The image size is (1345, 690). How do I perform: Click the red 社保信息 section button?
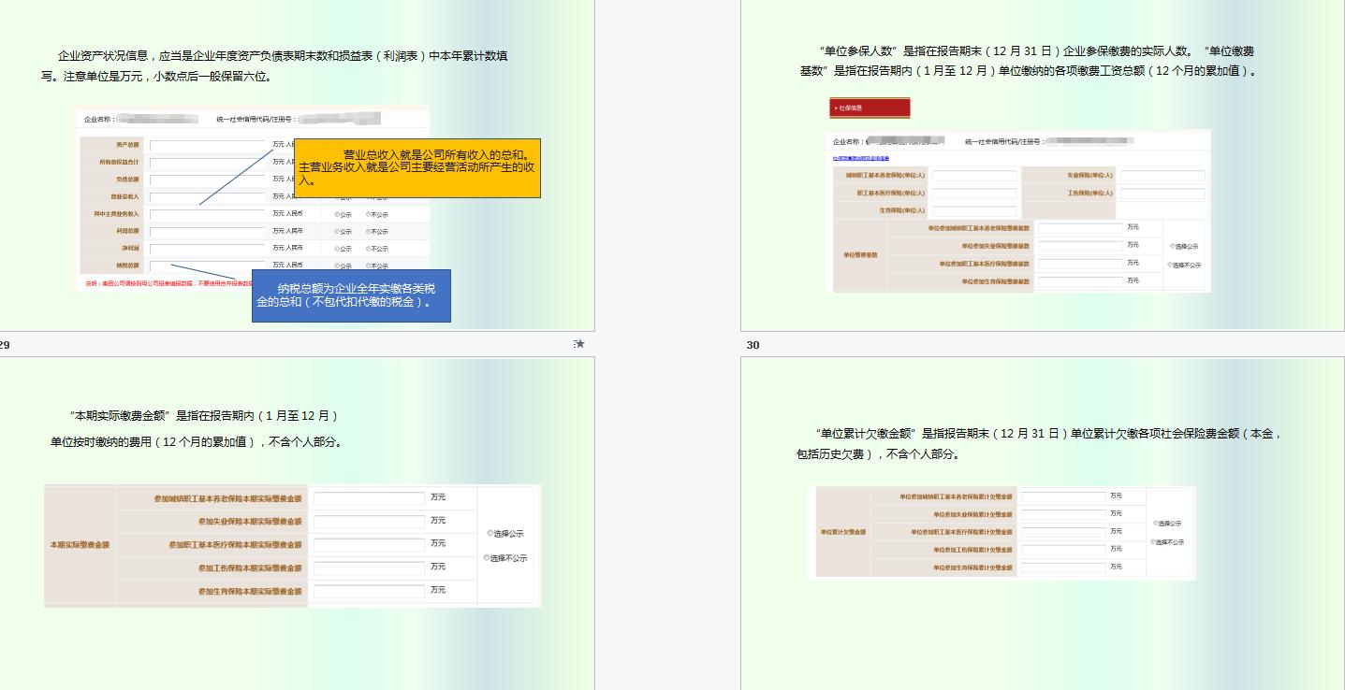[869, 108]
